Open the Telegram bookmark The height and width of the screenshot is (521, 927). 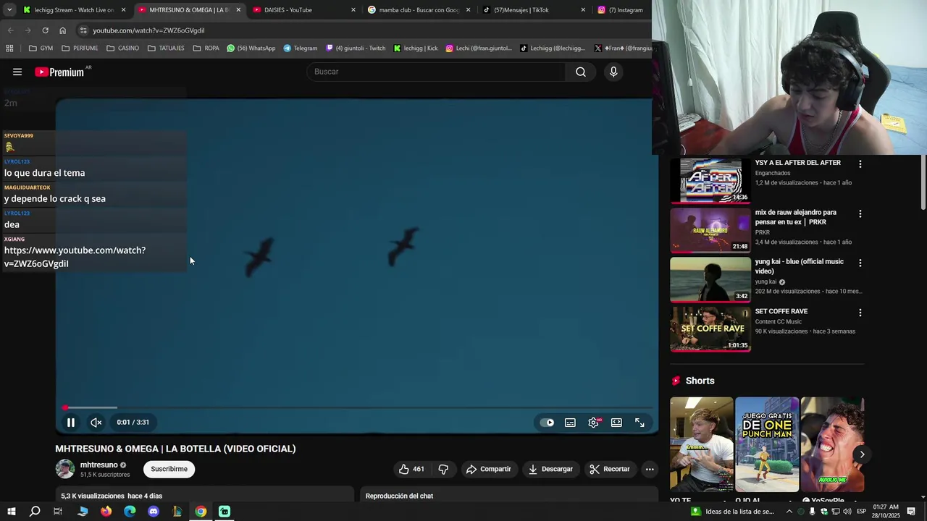(x=300, y=48)
